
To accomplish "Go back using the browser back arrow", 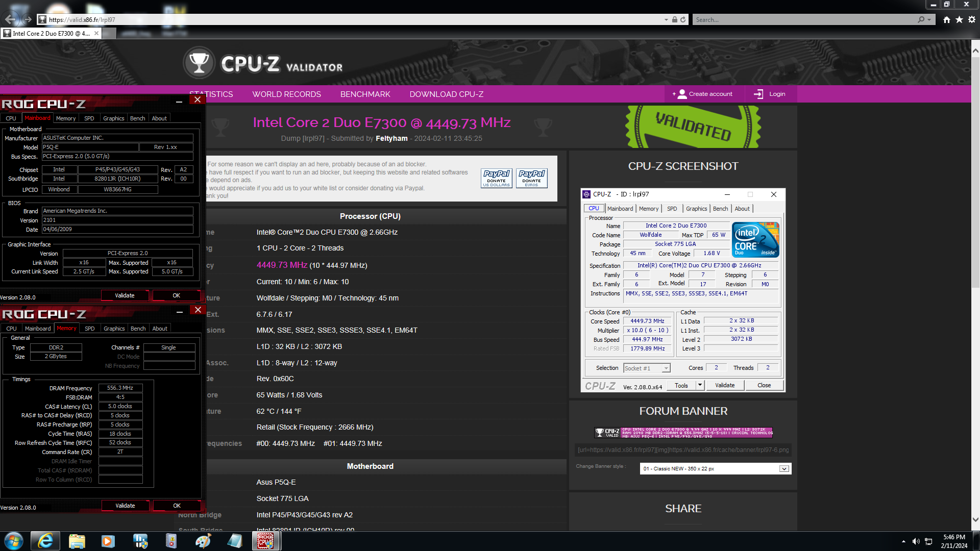I will click(11, 19).
